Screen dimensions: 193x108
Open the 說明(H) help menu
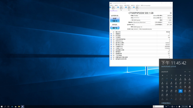tap(138, 6)
